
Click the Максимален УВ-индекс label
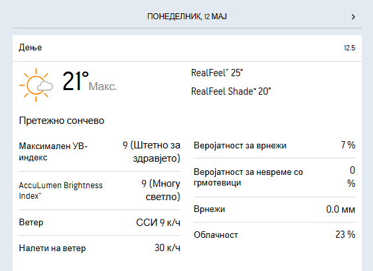(53, 152)
